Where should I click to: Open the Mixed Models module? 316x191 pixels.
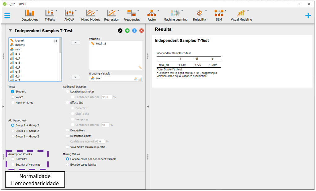coord(90,15)
